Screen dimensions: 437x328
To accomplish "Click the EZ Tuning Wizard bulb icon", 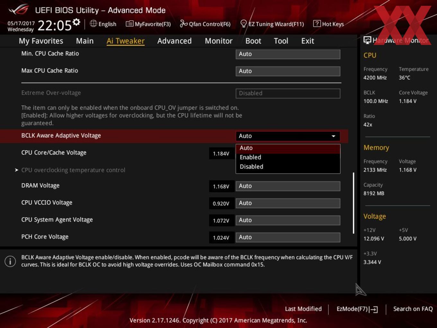I will pyautogui.click(x=244, y=23).
